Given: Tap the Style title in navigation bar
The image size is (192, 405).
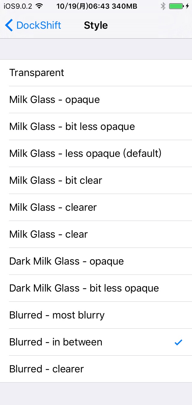Looking at the screenshot, I should click(x=96, y=25).
